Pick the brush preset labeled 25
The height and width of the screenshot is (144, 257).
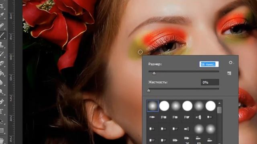click(187, 140)
